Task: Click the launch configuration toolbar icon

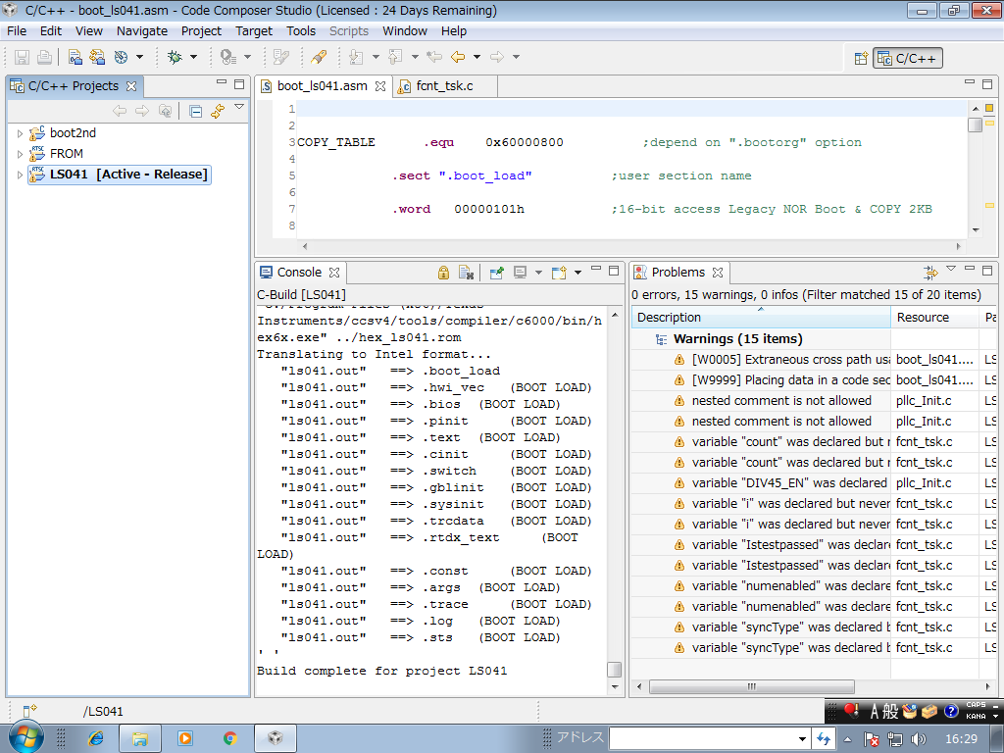Action: pos(227,57)
